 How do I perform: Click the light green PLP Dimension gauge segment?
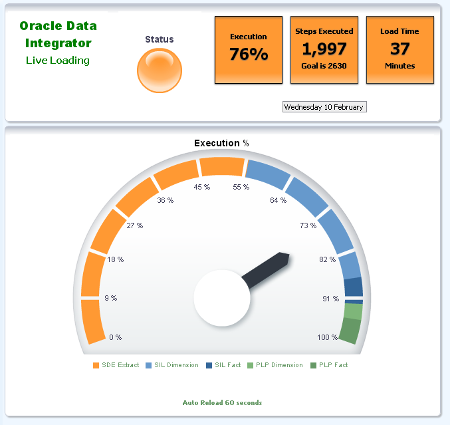coord(353,311)
